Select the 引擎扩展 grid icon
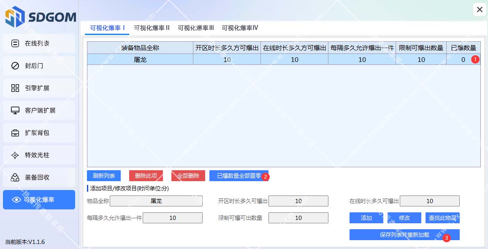The width and height of the screenshot is (488, 249). (x=15, y=88)
